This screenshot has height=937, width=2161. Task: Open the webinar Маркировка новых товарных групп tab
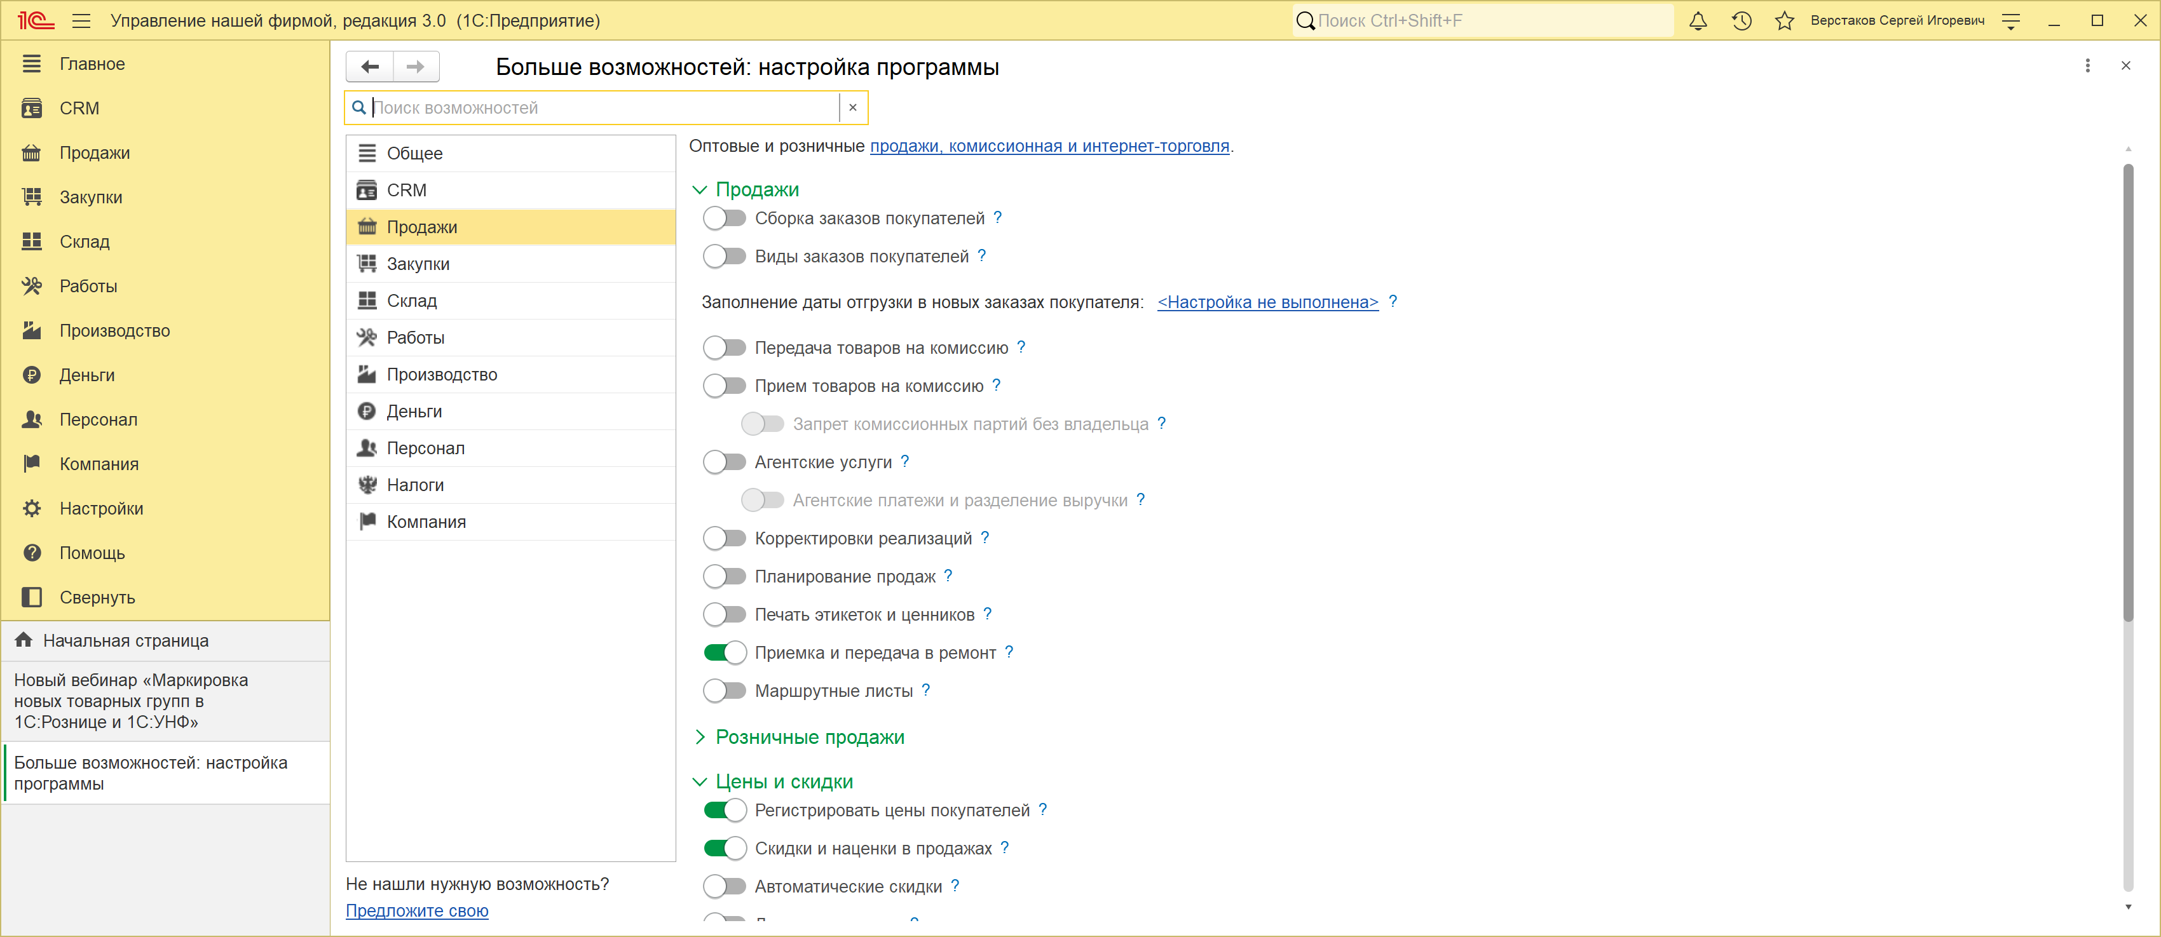click(x=166, y=701)
